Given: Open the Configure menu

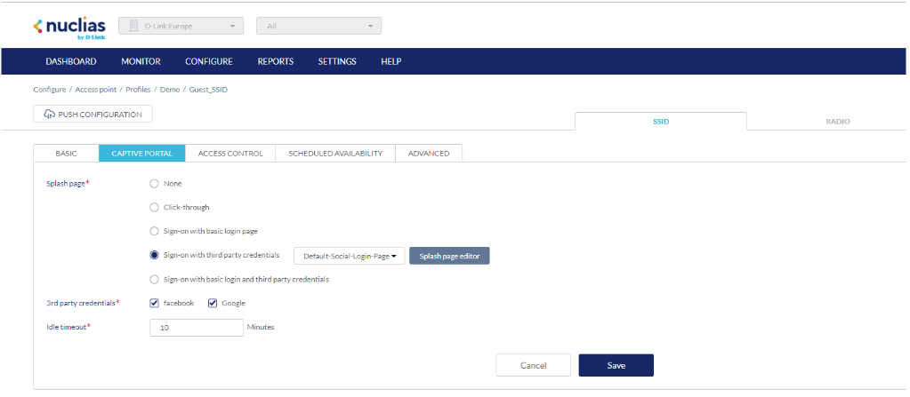Looking at the screenshot, I should tap(209, 61).
